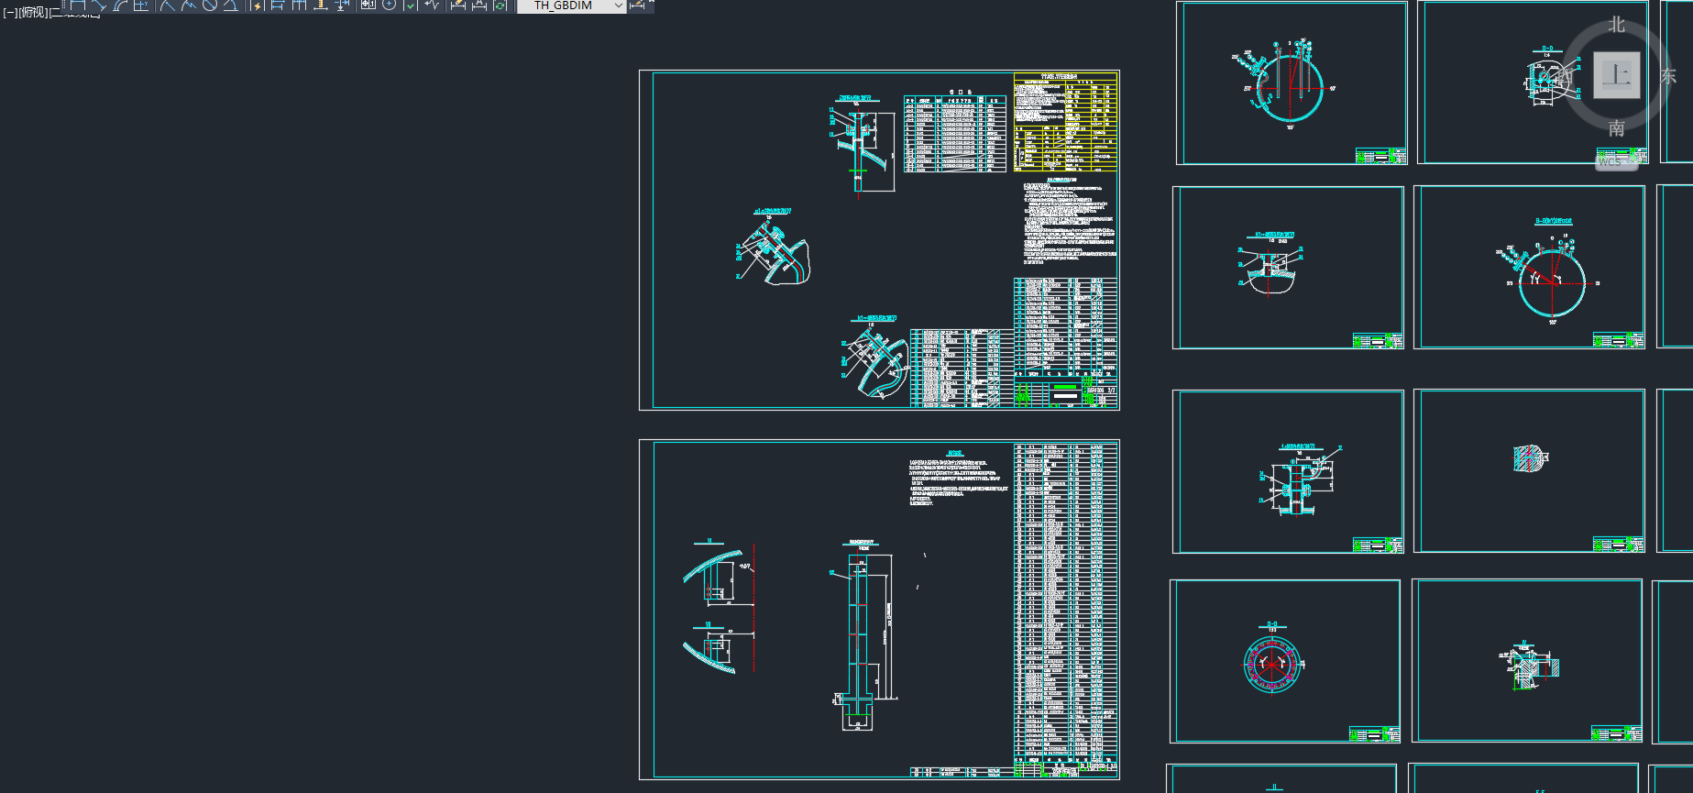1693x793 pixels.
Task: Click 北 (north) on the ViewCube compass
Action: [x=1616, y=24]
